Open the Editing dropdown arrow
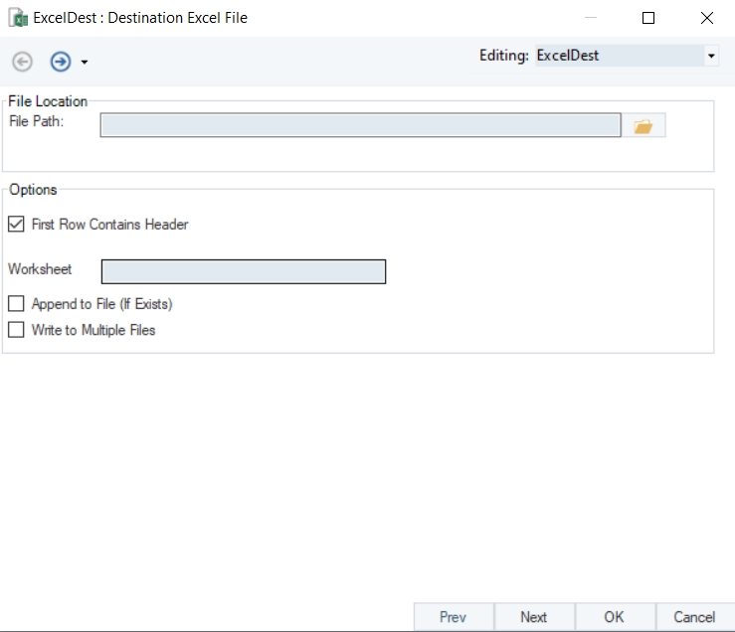735x632 pixels. (x=711, y=57)
